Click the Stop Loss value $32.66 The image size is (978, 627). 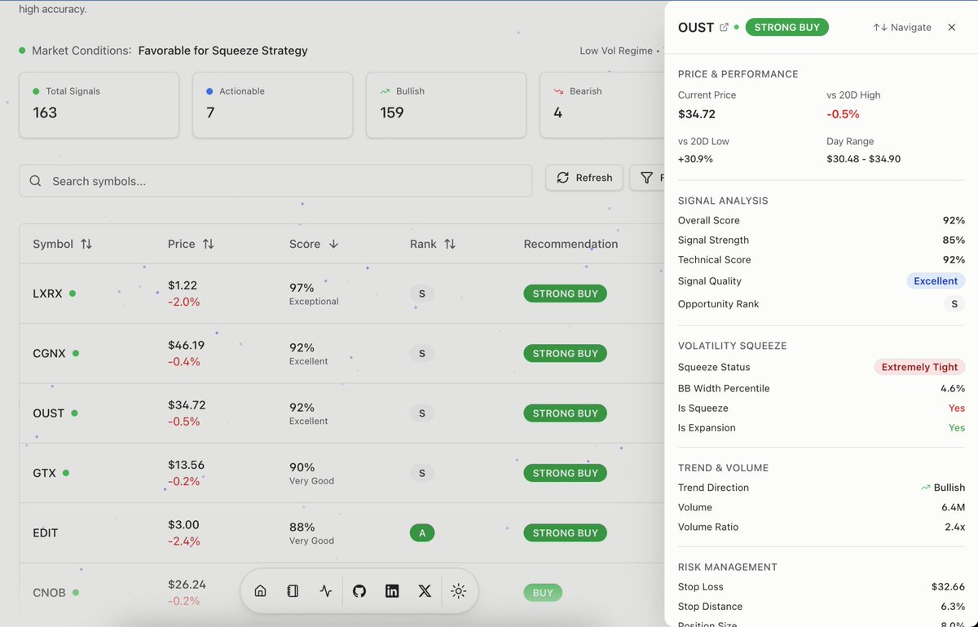[948, 587]
